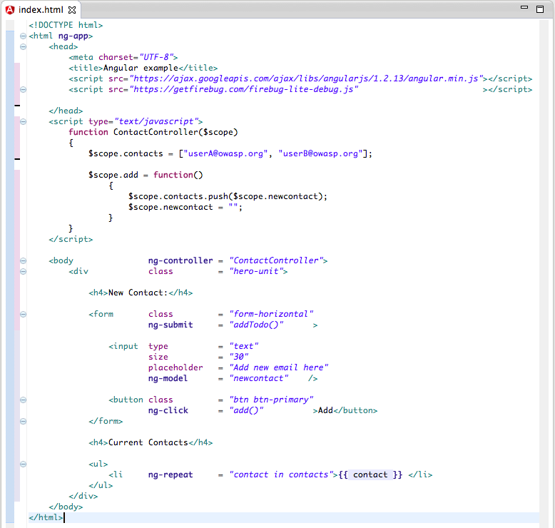Switch to the index.html tab
Screen dimensions: 555x528
point(41,10)
